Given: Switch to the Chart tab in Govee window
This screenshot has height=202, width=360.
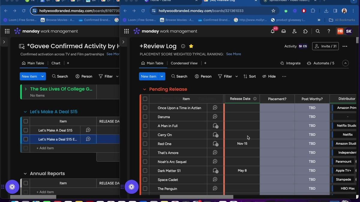Looking at the screenshot, I should click(x=56, y=63).
